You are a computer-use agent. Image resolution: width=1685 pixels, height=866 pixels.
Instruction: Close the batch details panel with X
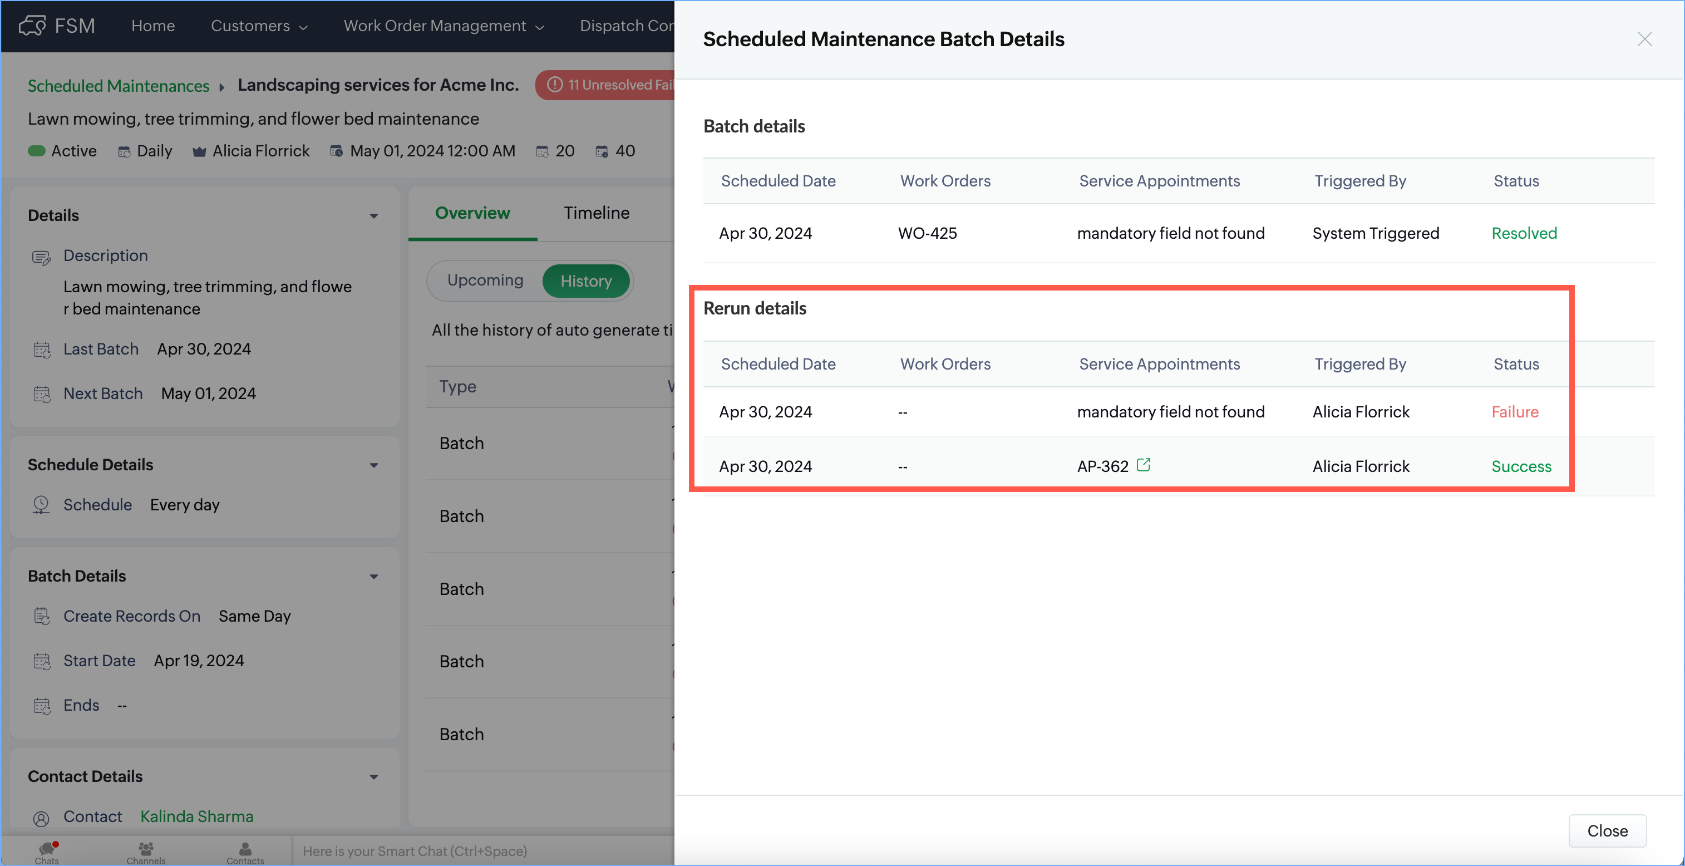click(1644, 40)
